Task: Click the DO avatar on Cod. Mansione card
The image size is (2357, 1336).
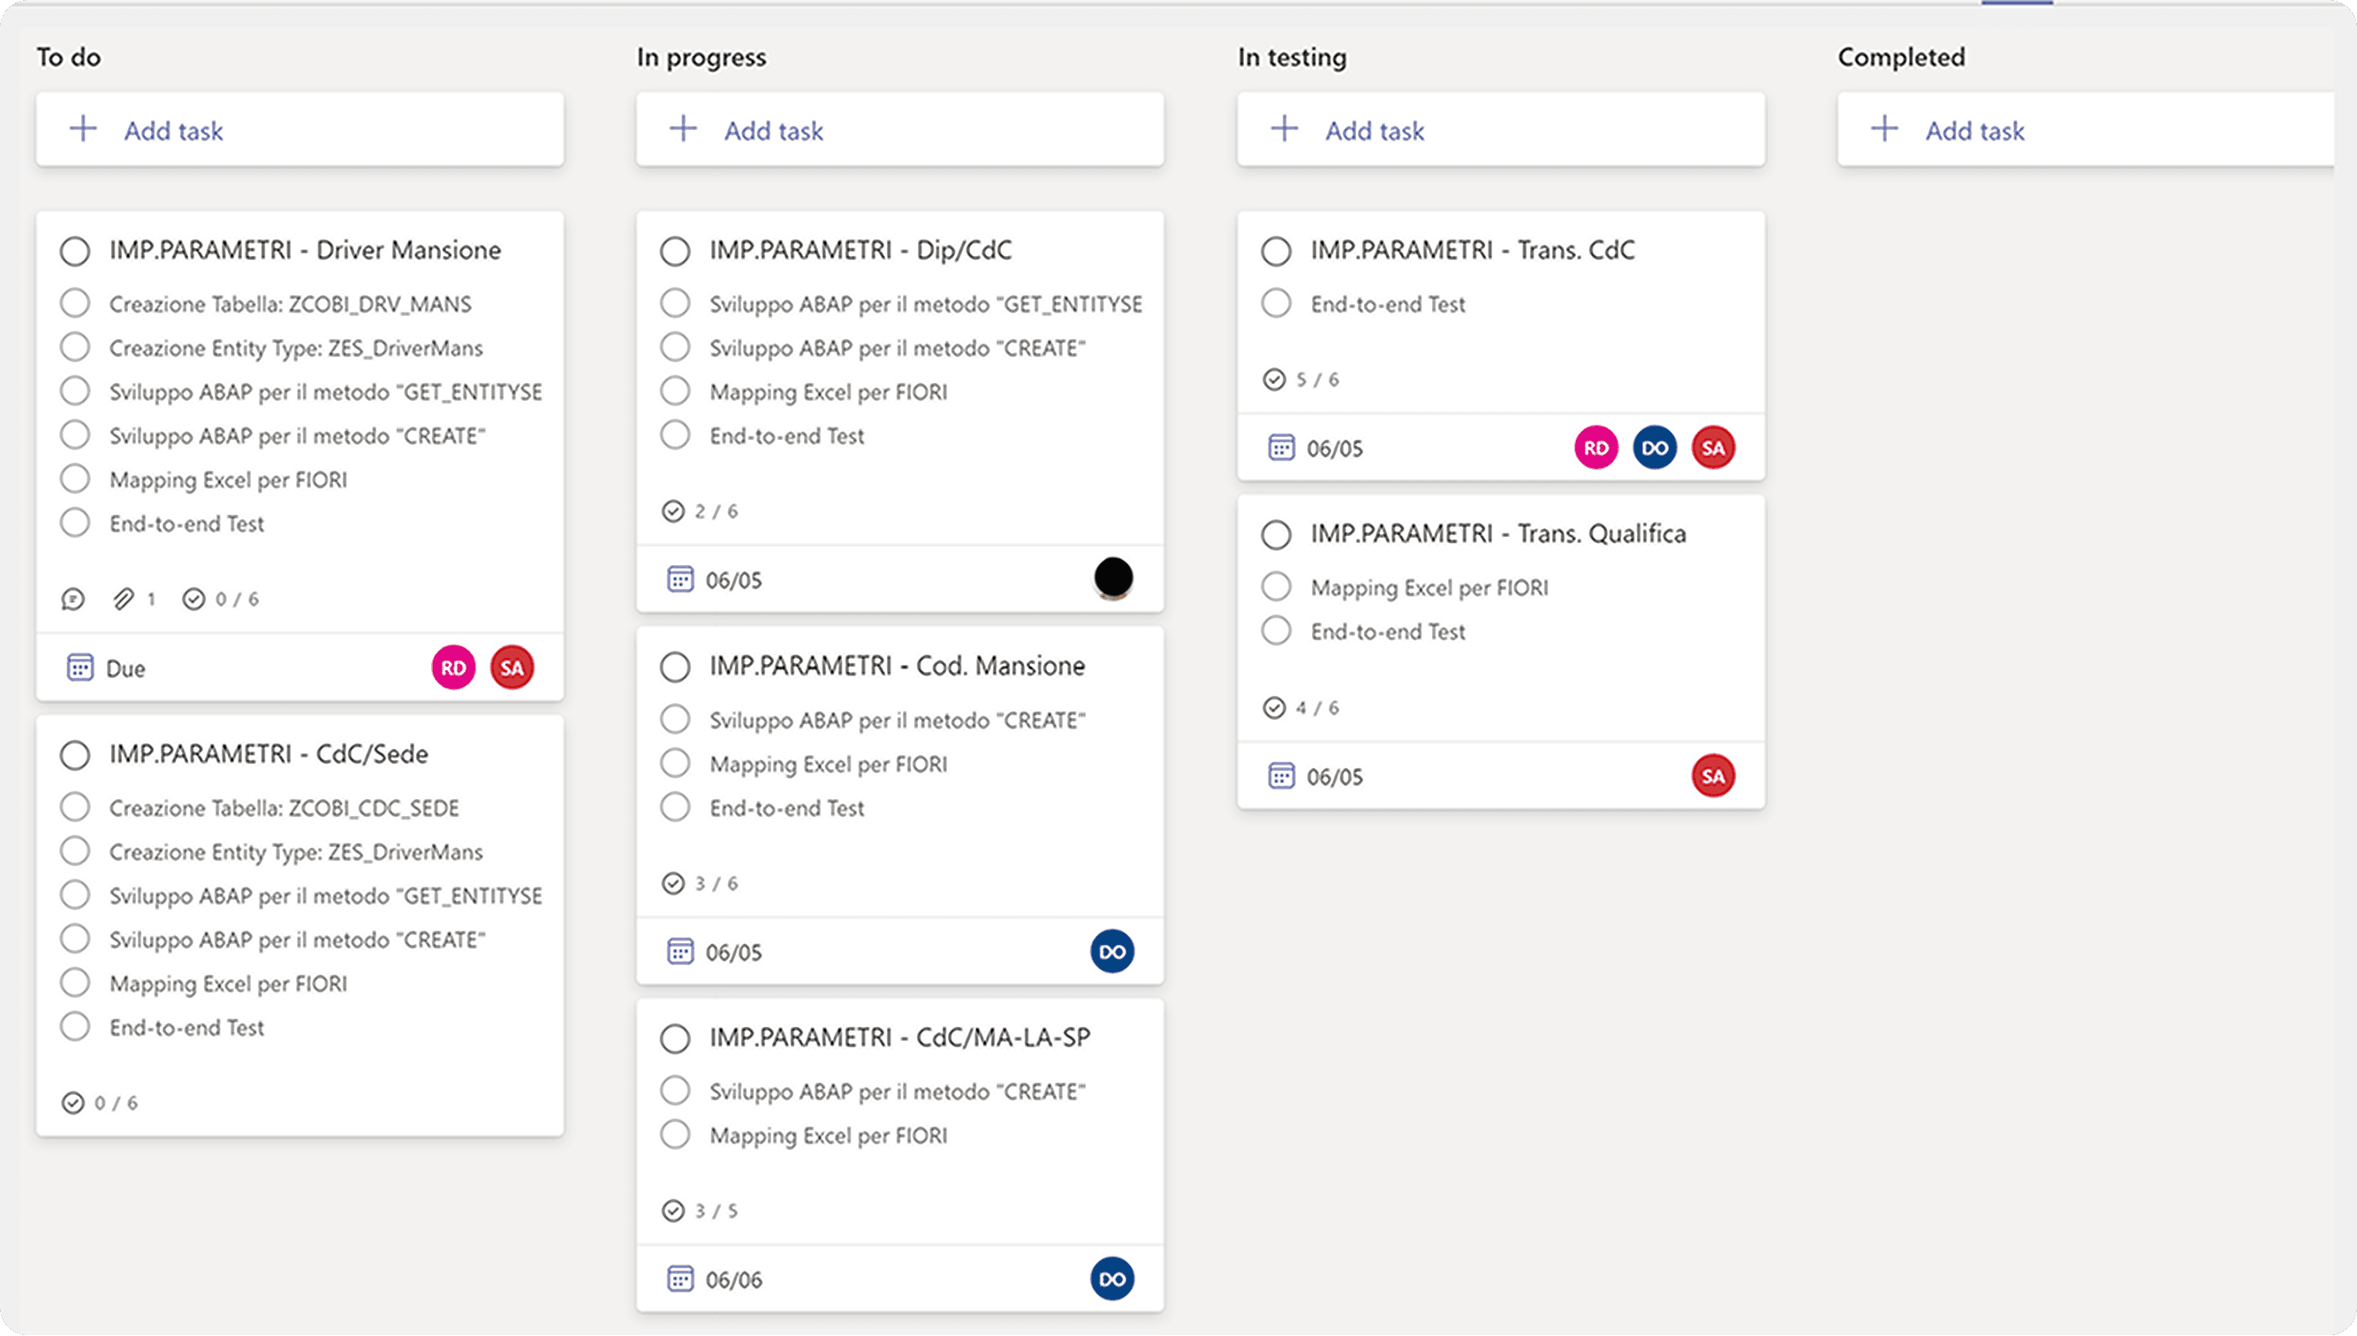Action: coord(1111,952)
